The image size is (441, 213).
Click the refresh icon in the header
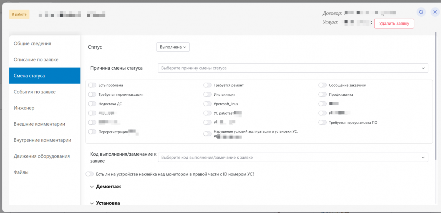[x=421, y=12]
